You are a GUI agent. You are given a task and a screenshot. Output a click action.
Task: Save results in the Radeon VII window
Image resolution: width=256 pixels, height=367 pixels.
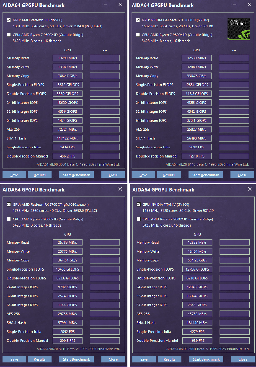pos(14,175)
